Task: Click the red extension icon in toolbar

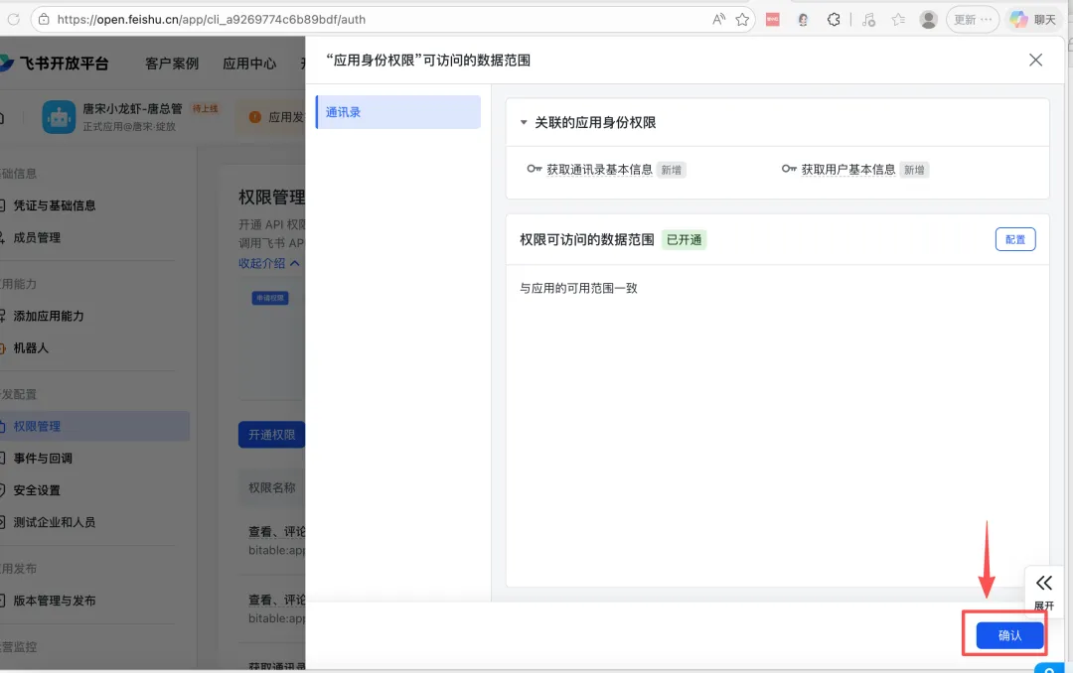Action: [x=773, y=19]
